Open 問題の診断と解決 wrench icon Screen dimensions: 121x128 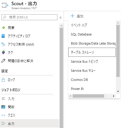click(3, 61)
